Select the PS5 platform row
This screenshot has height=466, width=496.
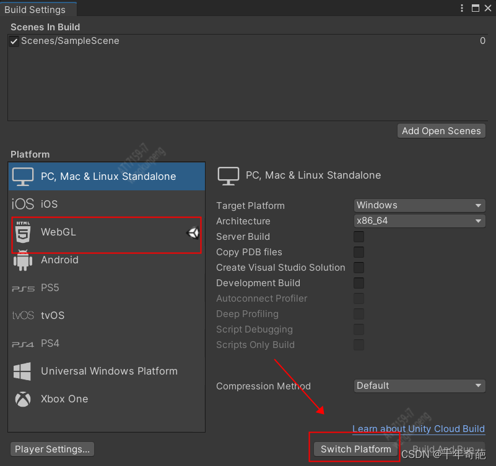(107, 287)
